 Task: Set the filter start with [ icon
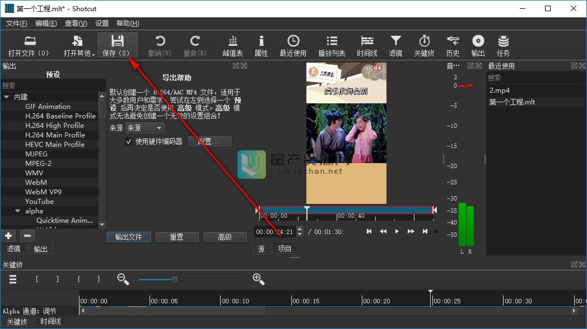[x=37, y=279]
